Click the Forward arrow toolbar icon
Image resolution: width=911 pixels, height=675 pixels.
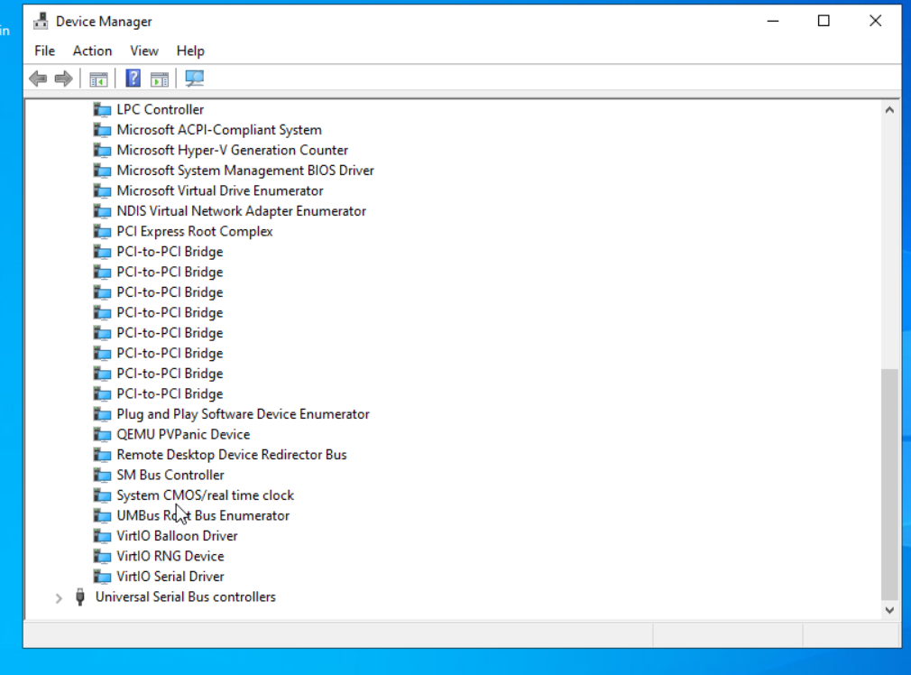pyautogui.click(x=63, y=79)
